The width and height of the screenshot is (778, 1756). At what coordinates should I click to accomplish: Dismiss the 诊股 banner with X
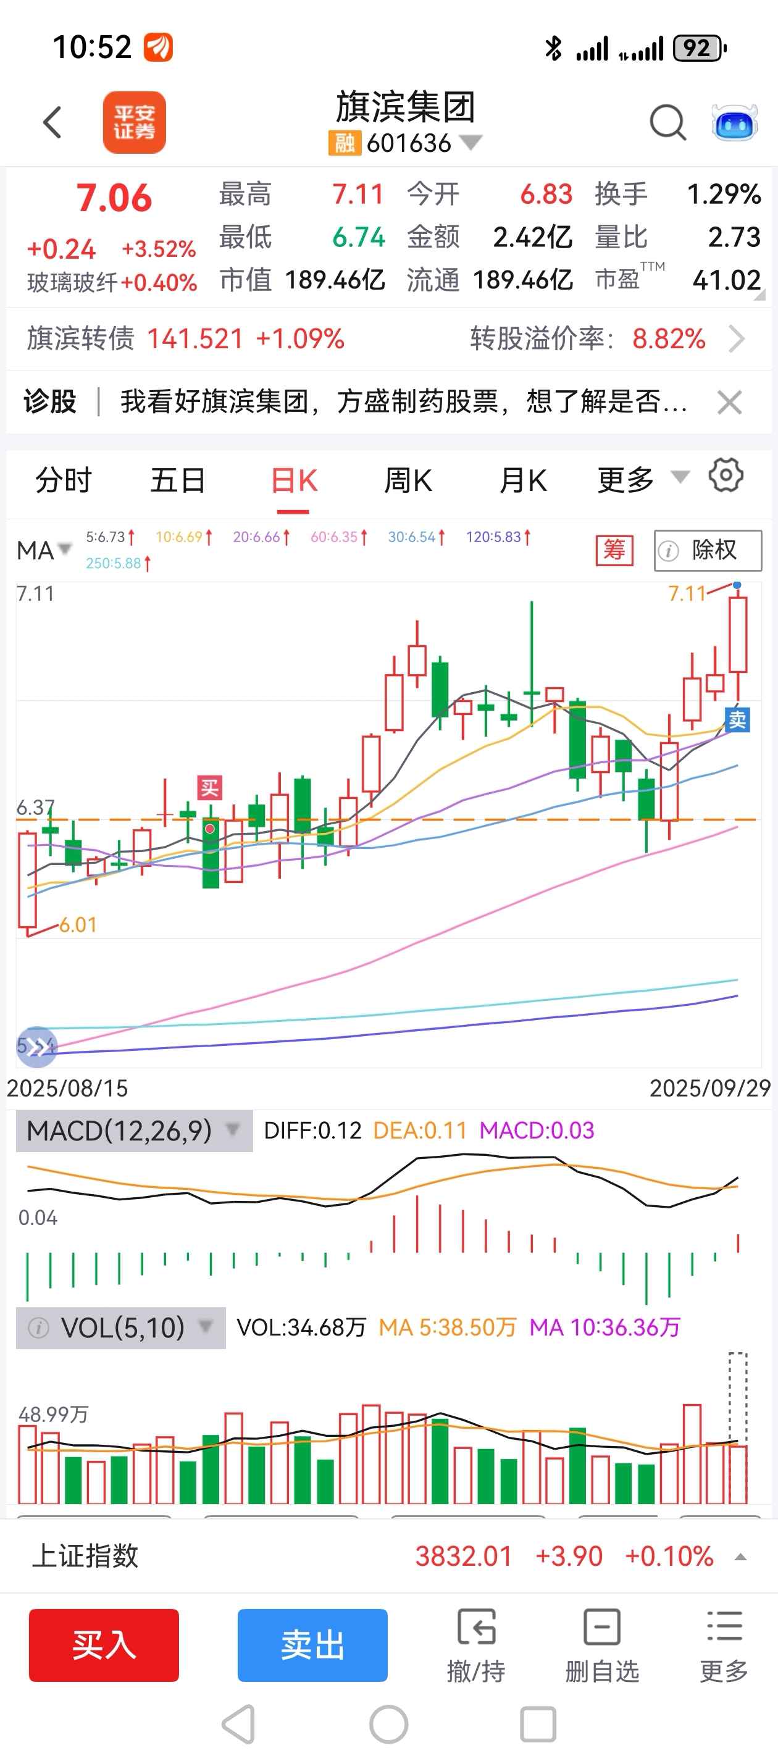(x=730, y=402)
